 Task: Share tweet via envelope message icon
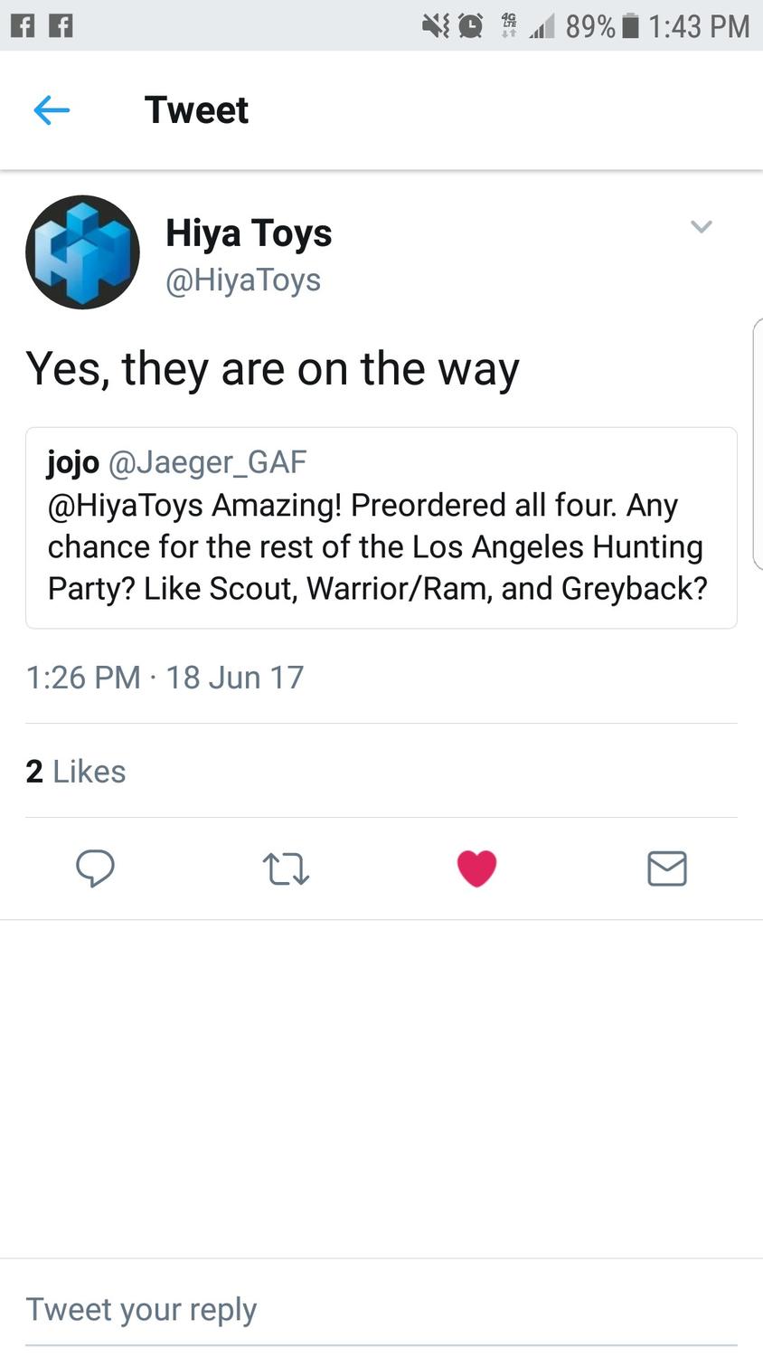click(667, 868)
